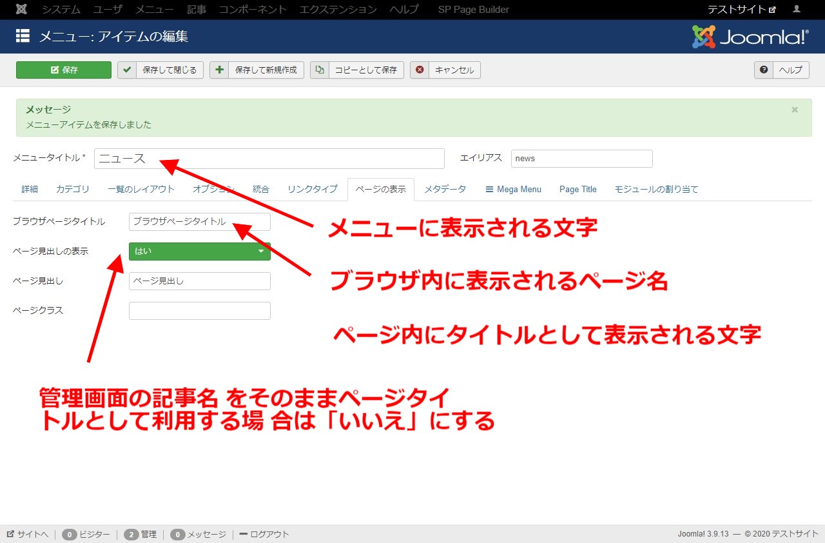This screenshot has height=543, width=825.
Task: Click the hamburger menu icon top-left
Action: pos(24,36)
